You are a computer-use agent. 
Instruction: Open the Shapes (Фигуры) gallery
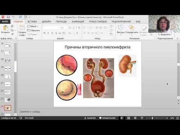click(x=121, y=27)
